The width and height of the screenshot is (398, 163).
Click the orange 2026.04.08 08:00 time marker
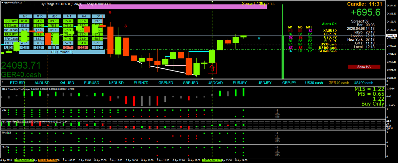coord(48,160)
